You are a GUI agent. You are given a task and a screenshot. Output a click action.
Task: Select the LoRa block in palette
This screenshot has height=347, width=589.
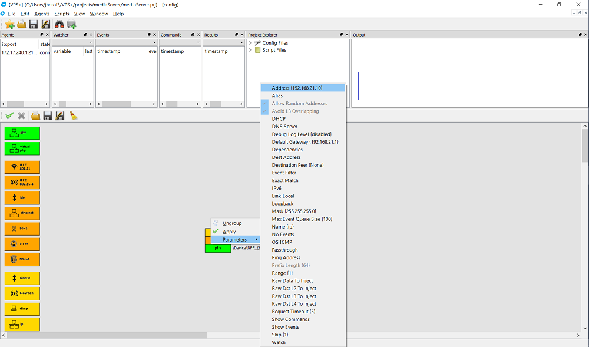click(x=22, y=229)
